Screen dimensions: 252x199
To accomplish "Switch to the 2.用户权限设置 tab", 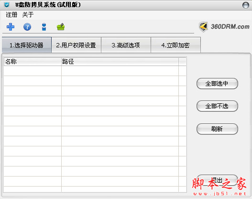I will point(76,45).
